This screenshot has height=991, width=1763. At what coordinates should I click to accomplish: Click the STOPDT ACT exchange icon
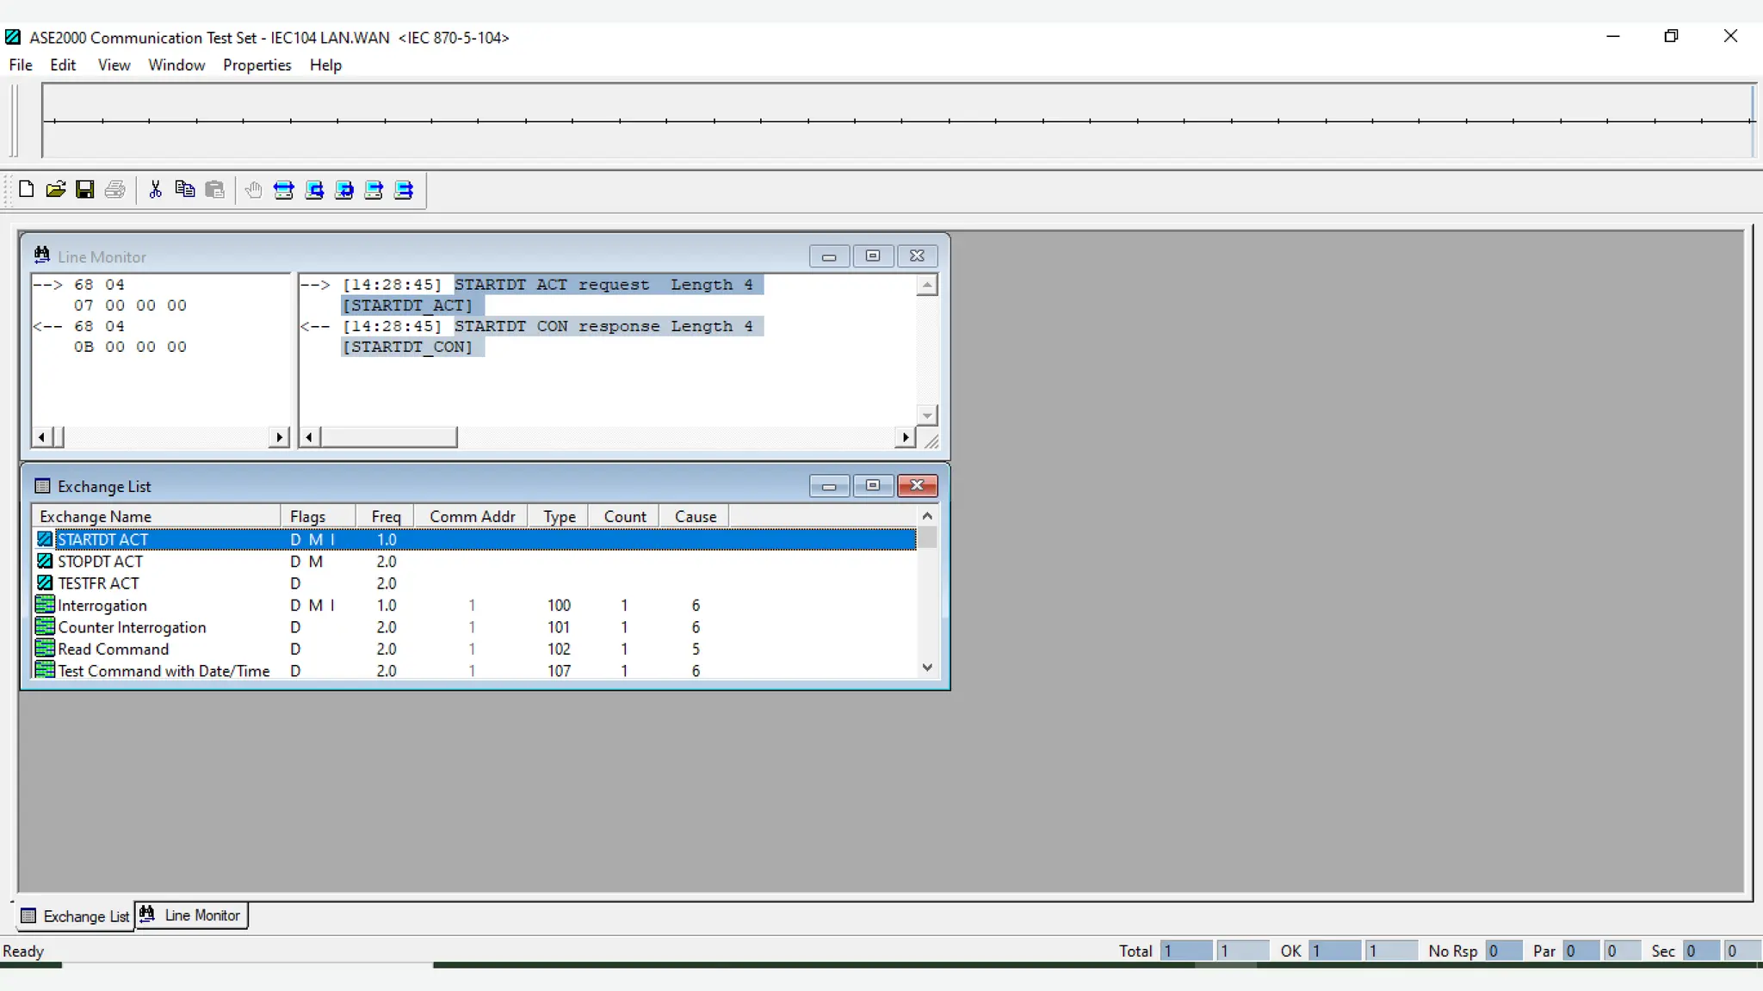45,561
